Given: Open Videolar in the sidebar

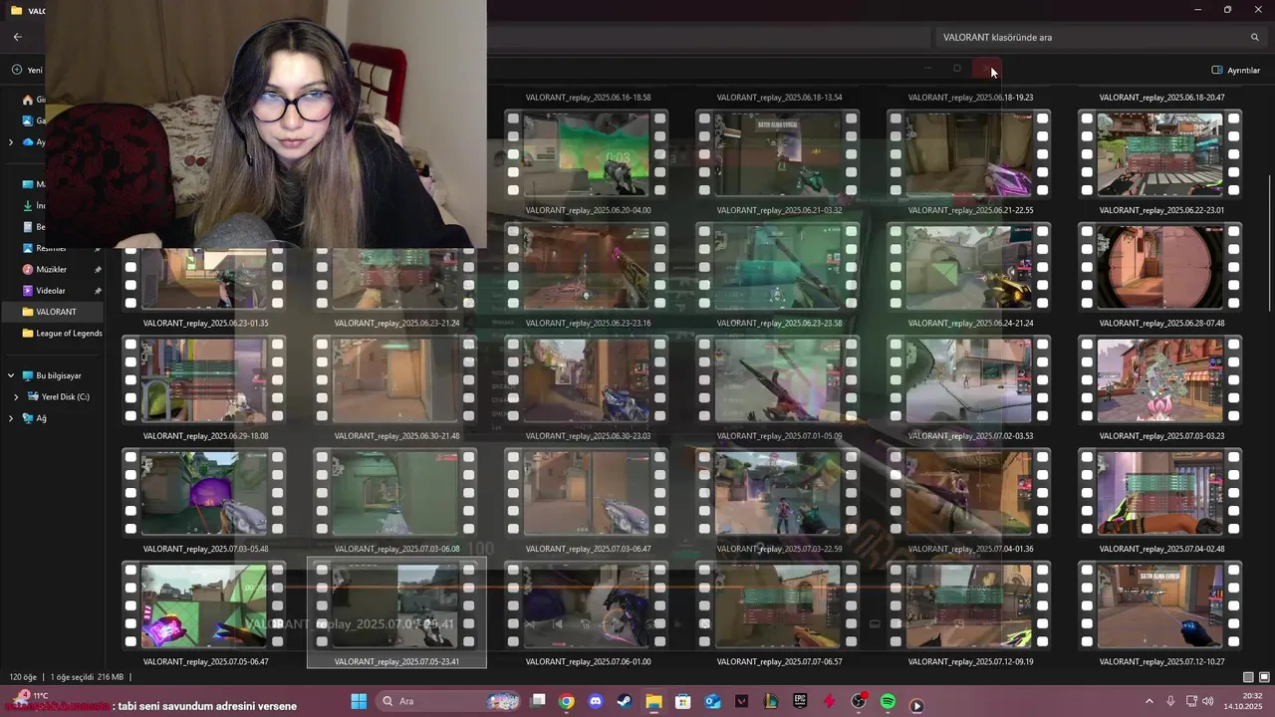Looking at the screenshot, I should (x=50, y=291).
